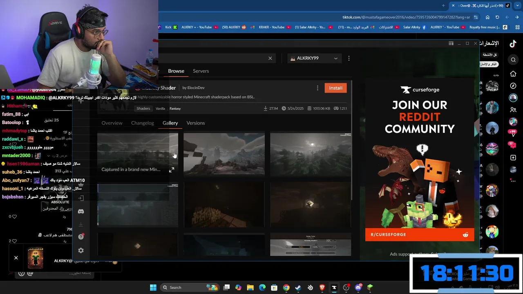This screenshot has height=294, width=523.
Task: Open TikTok friends icon
Action: pyautogui.click(x=513, y=109)
